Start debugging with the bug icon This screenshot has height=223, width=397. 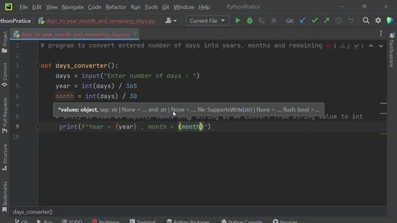[249, 20]
